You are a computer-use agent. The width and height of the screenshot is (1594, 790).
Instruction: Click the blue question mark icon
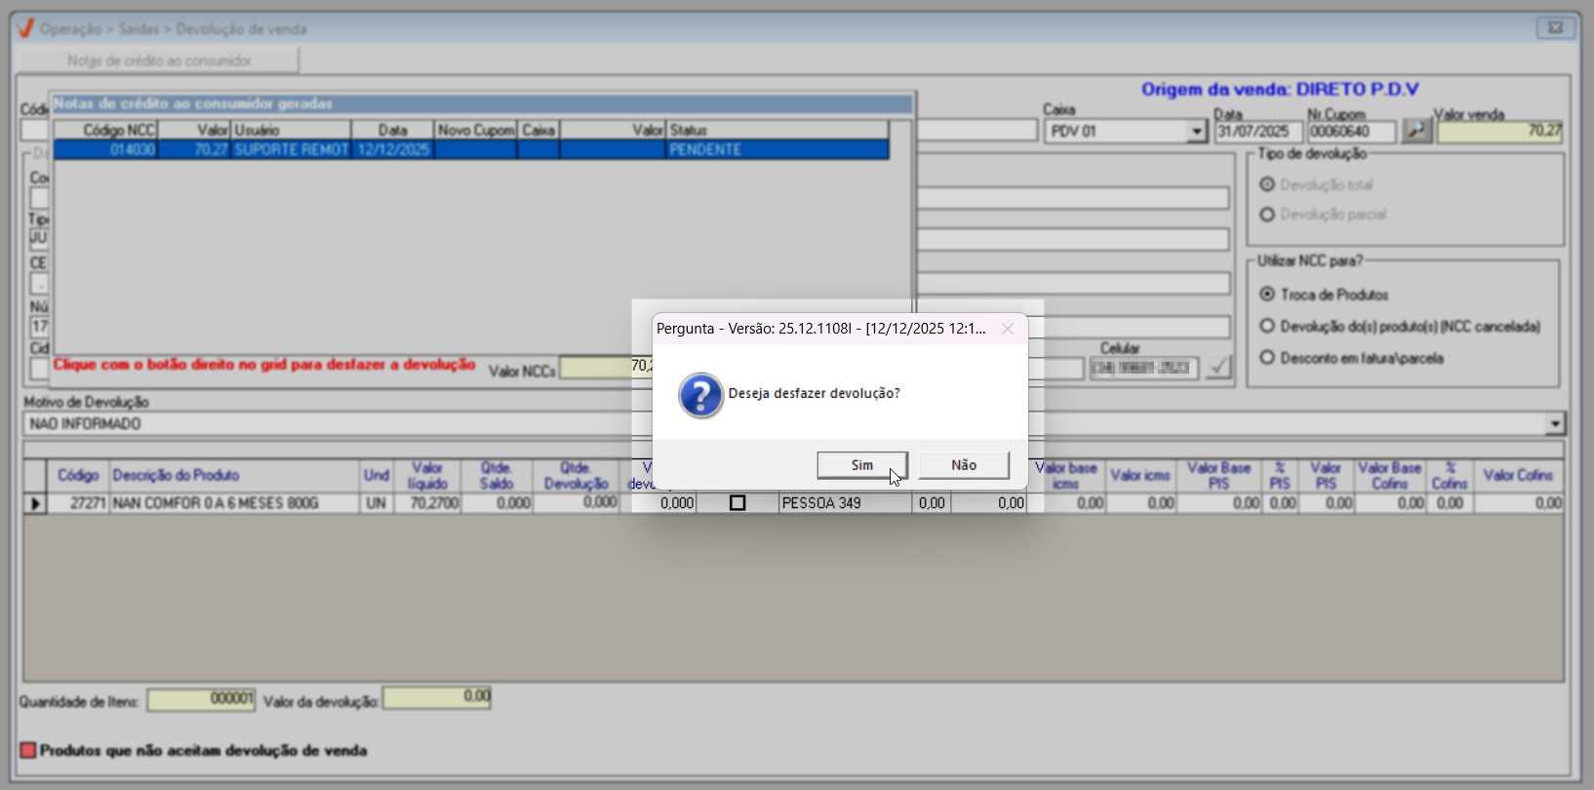tap(700, 395)
